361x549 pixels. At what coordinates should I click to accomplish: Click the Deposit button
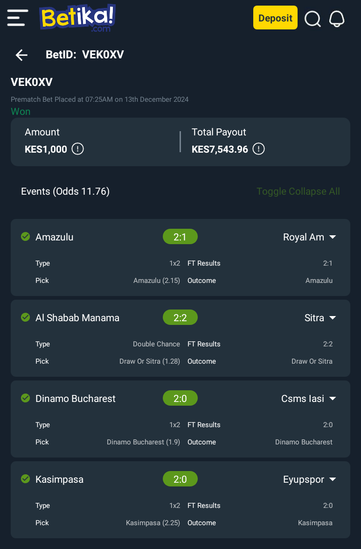coord(275,18)
